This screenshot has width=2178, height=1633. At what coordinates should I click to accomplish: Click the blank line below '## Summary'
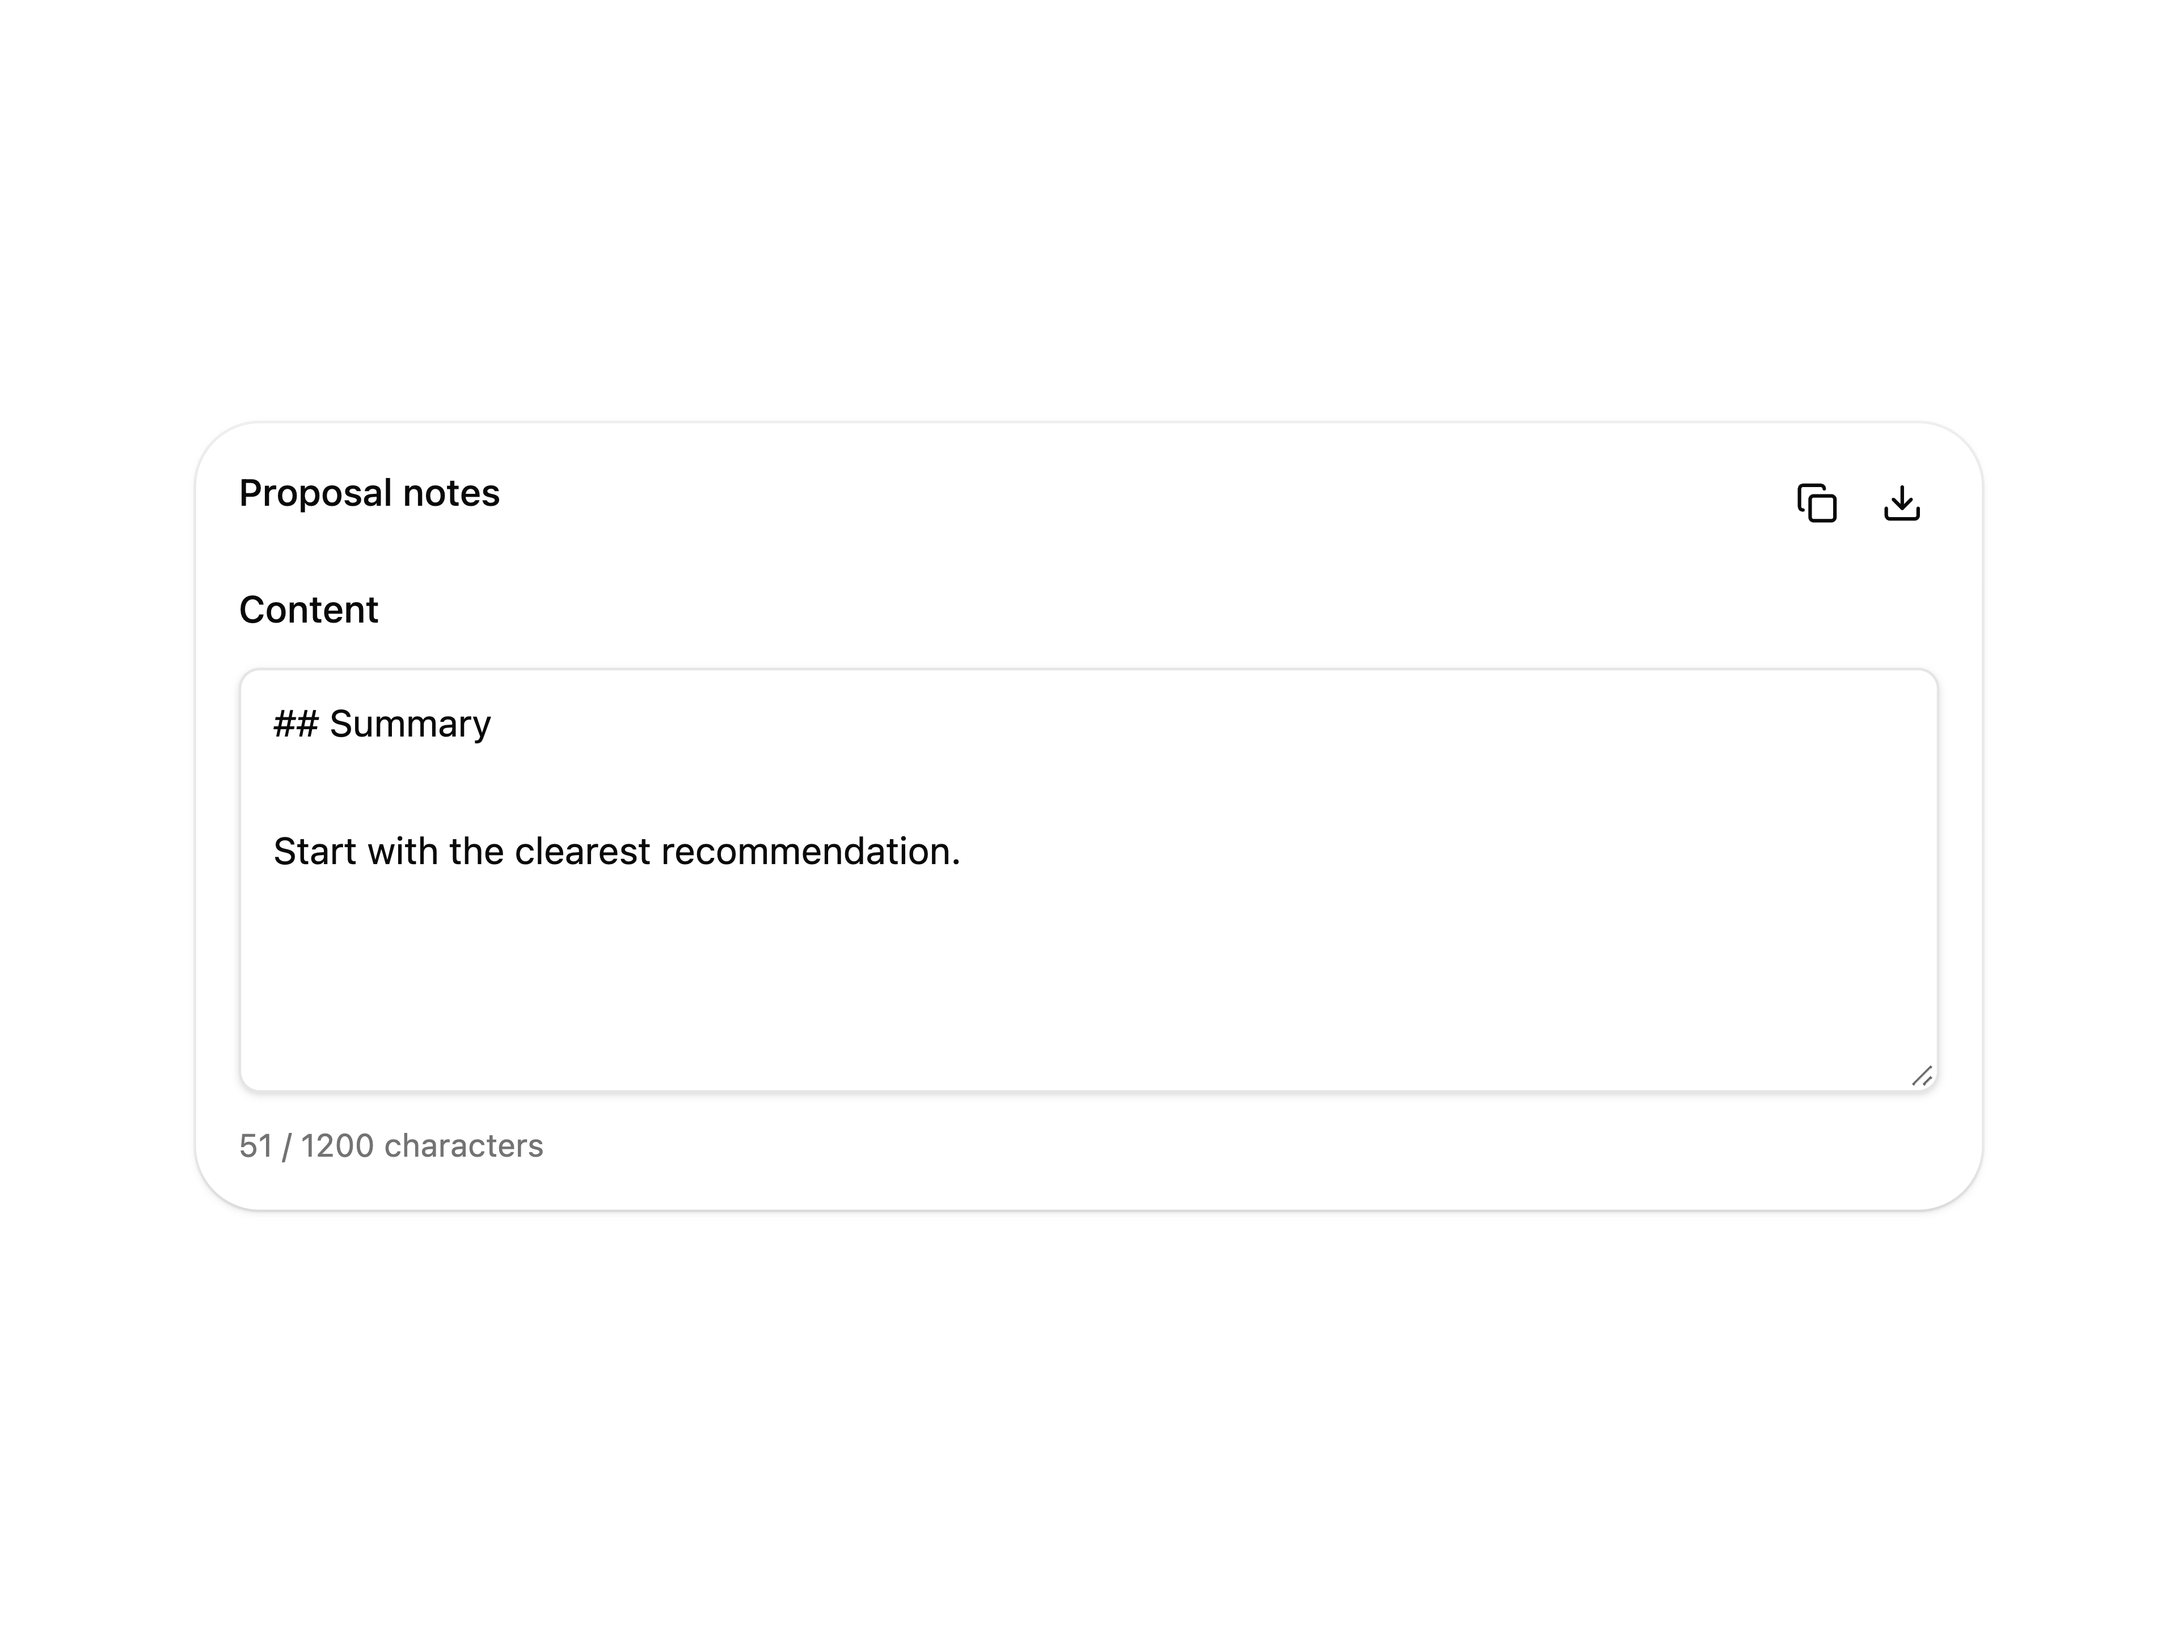(1088, 788)
